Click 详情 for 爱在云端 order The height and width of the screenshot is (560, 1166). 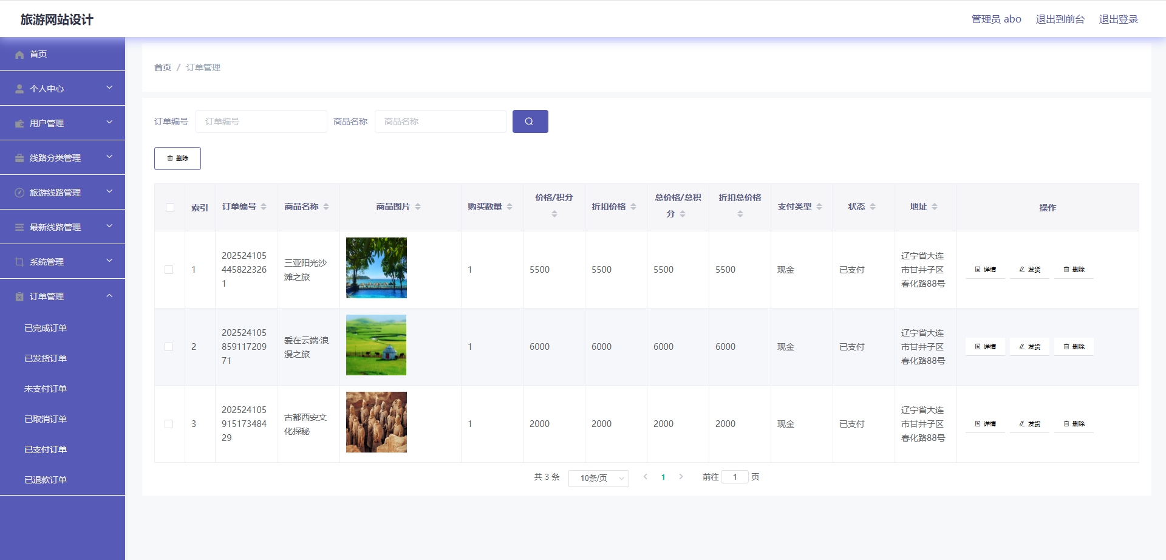(985, 347)
